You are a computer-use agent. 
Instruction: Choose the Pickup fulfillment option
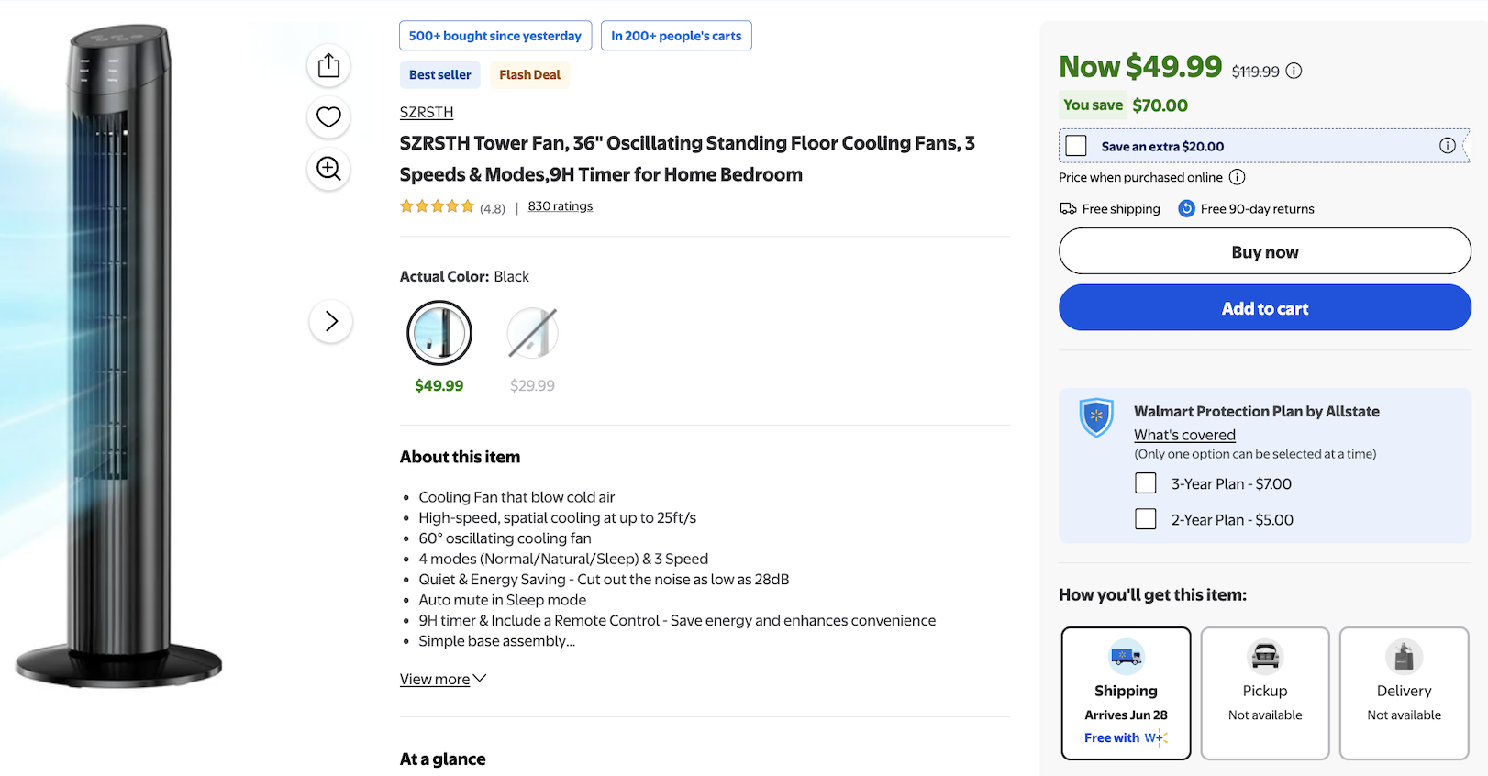pyautogui.click(x=1265, y=693)
